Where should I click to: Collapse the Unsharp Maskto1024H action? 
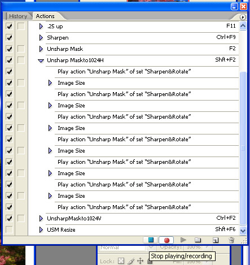[x=41, y=60]
